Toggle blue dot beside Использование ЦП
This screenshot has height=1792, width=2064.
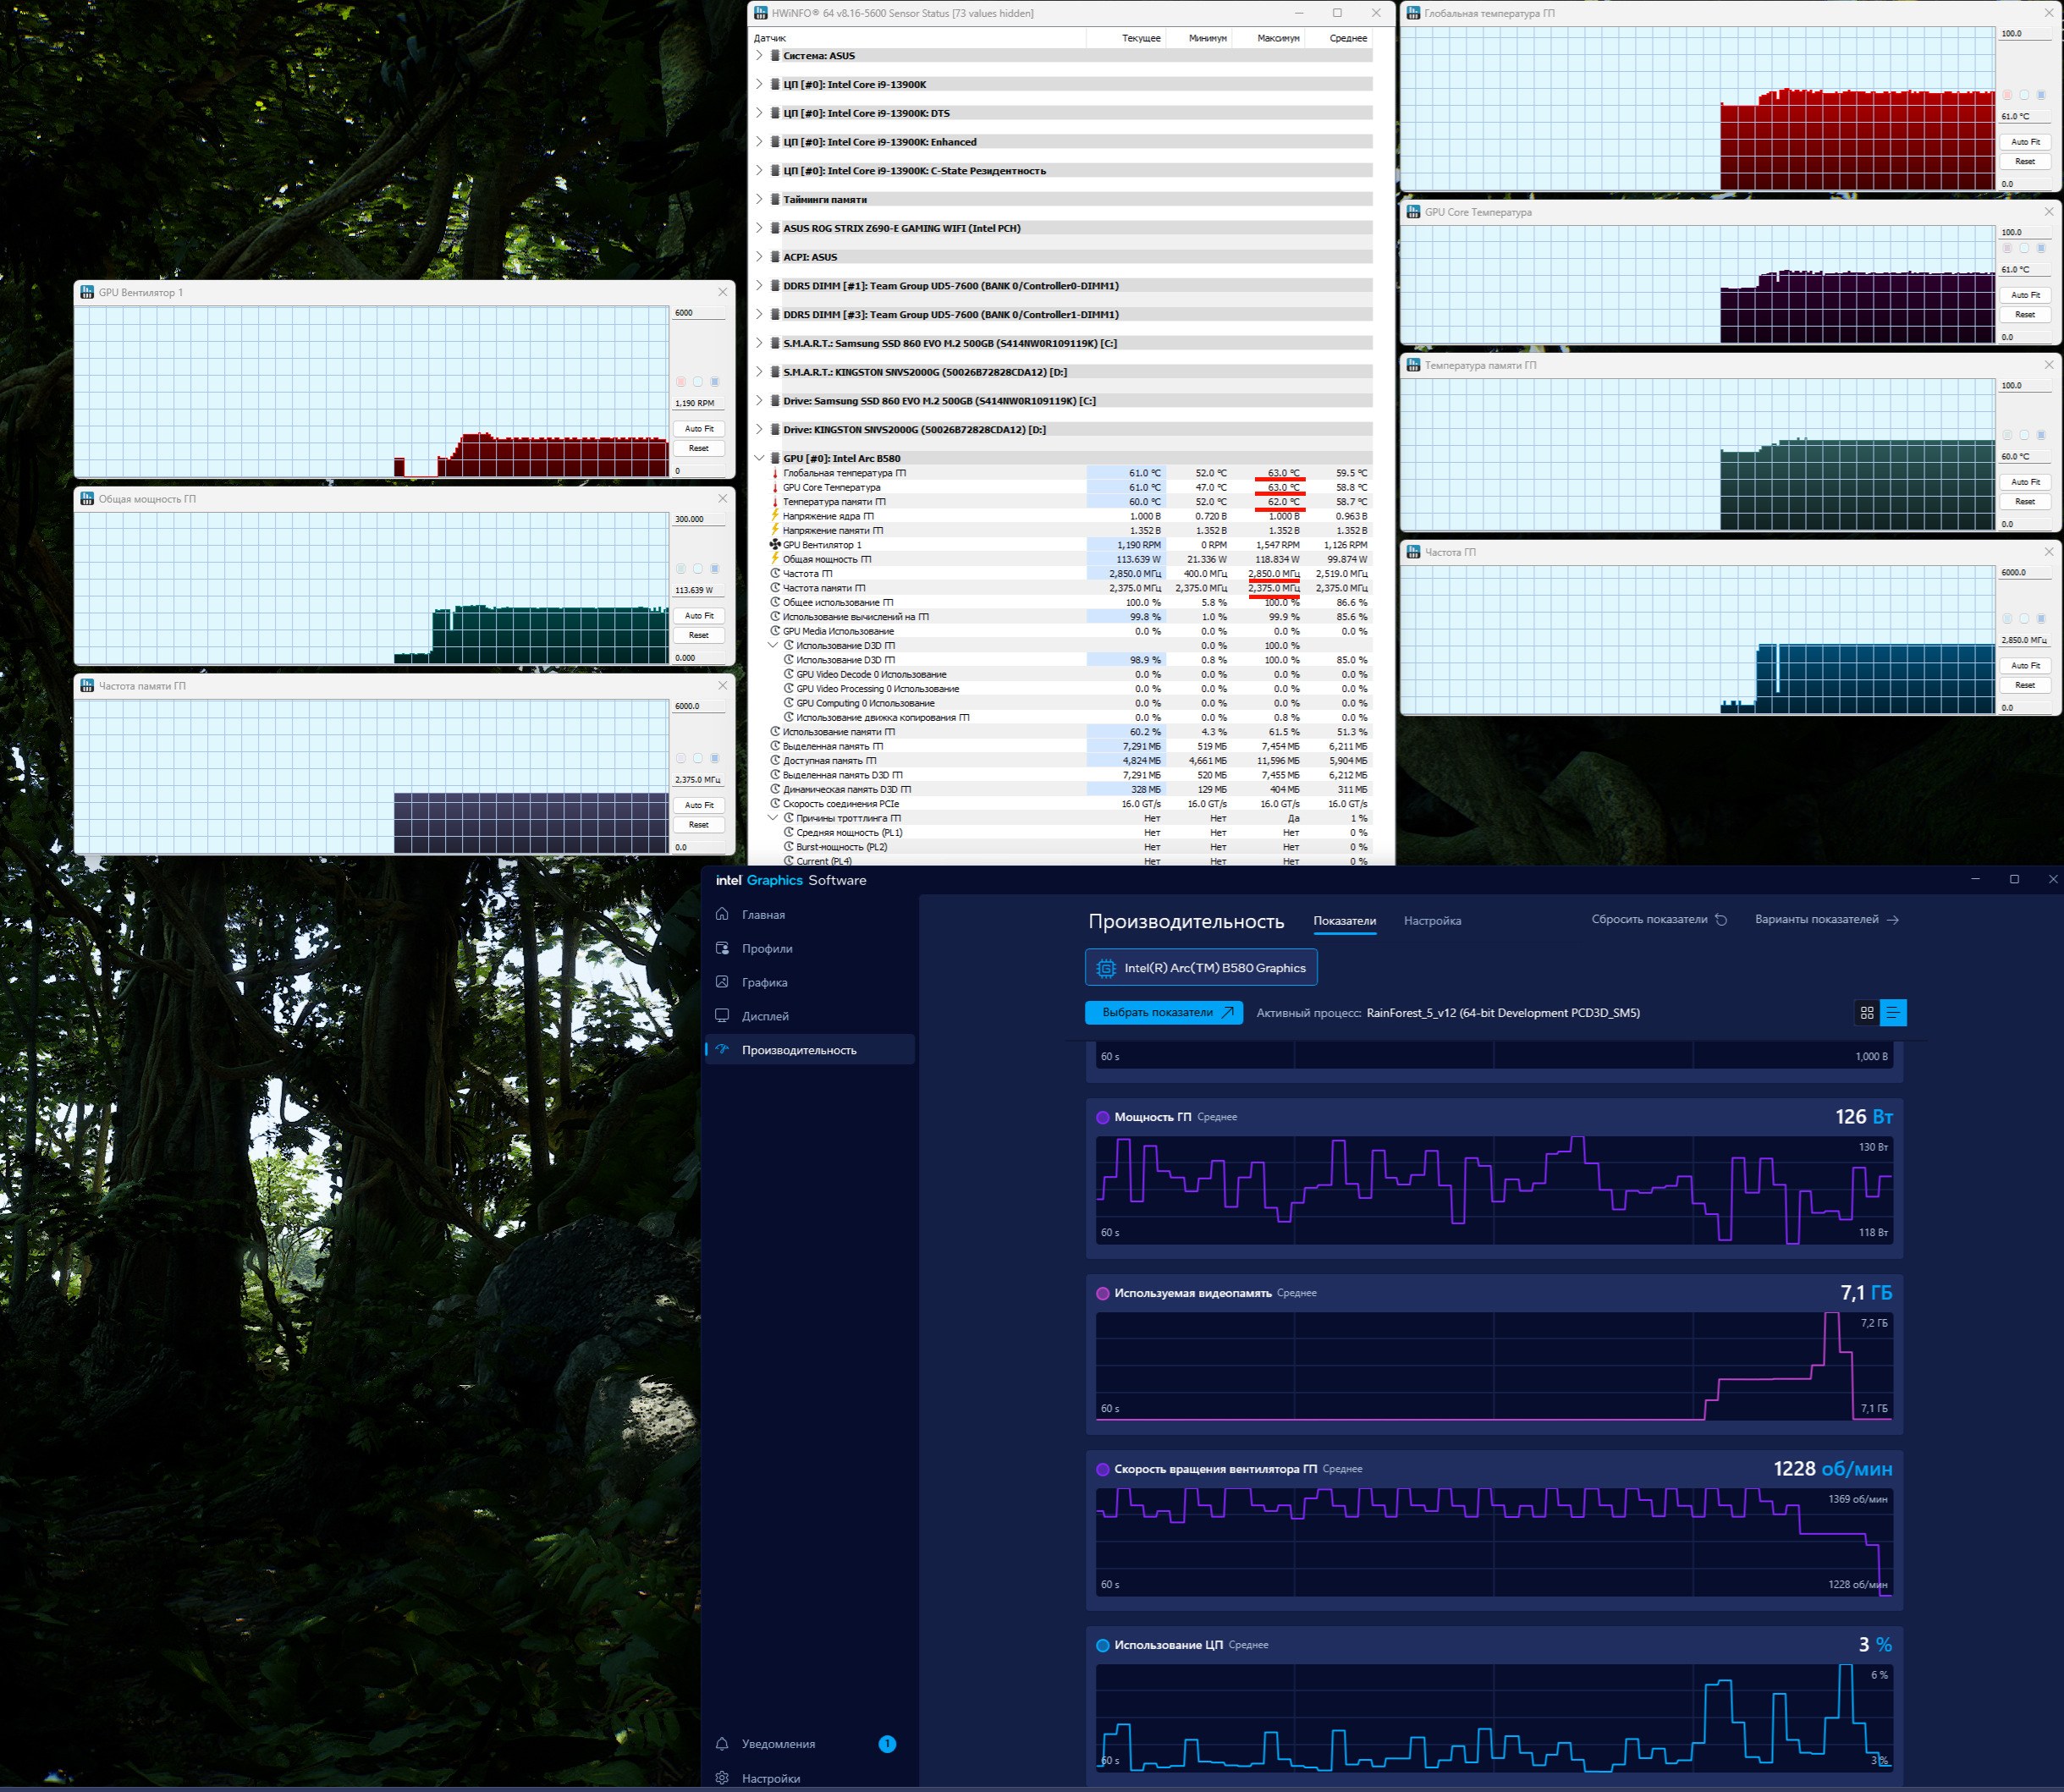pos(1102,1646)
